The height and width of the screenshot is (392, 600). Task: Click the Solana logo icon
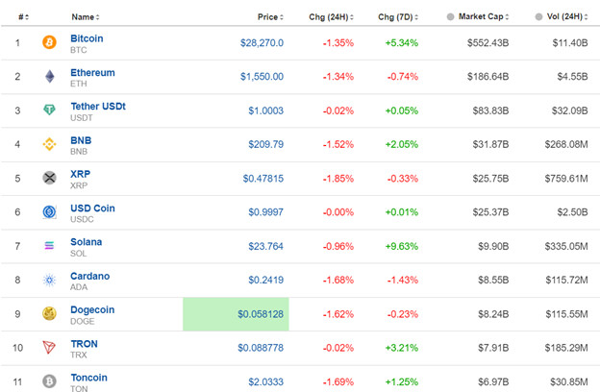49,246
